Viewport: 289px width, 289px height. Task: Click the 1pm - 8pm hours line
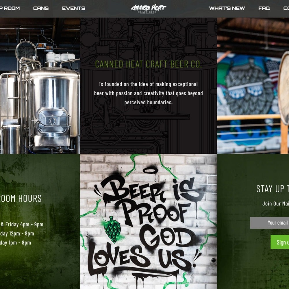pos(16,243)
